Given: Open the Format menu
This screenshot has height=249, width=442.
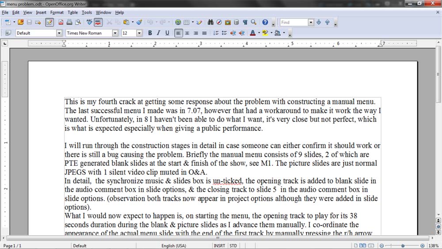Looking at the screenshot, I should pyautogui.click(x=57, y=12).
